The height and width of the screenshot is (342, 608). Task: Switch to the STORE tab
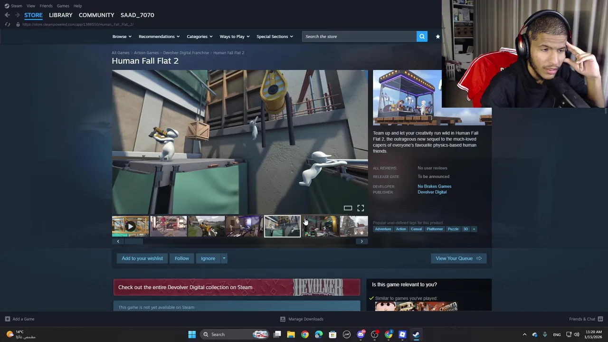[x=33, y=15]
